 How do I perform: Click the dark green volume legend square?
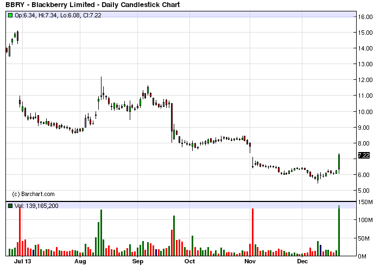tap(10, 206)
